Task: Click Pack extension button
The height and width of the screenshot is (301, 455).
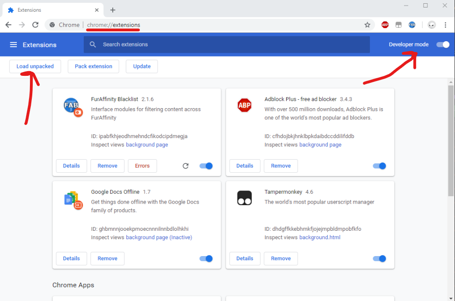Action: (x=94, y=66)
